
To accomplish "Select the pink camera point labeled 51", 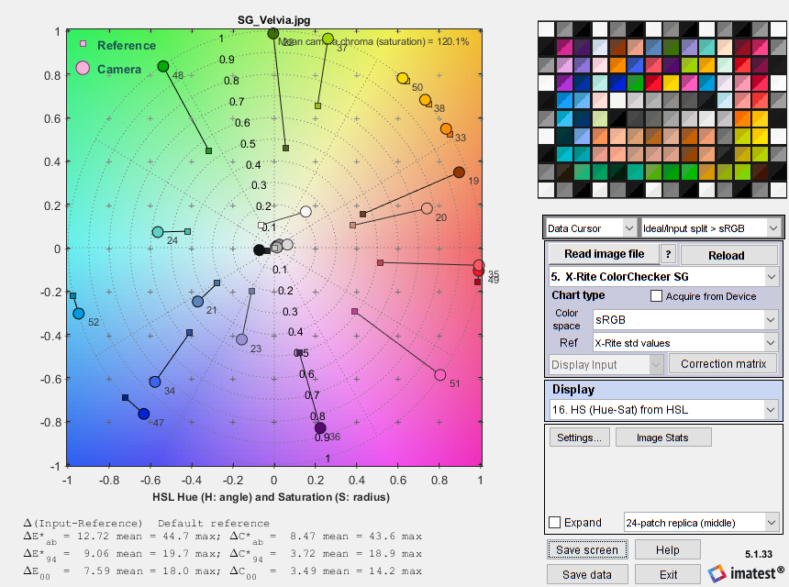I will [x=440, y=375].
